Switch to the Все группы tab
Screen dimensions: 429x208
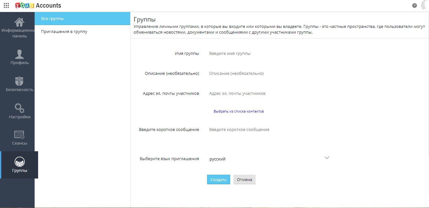tap(53, 18)
